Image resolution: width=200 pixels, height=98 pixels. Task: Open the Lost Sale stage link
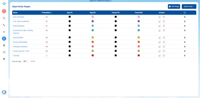[x=16, y=56]
